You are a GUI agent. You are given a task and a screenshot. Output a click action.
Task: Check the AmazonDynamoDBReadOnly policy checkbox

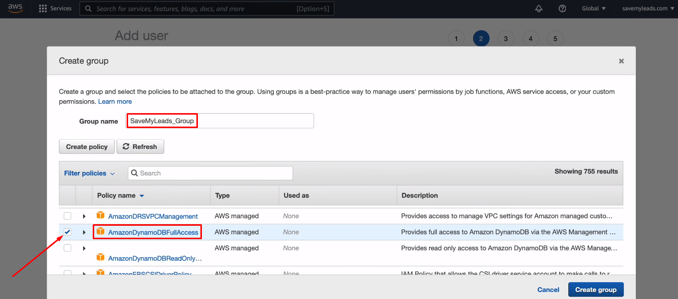67,248
